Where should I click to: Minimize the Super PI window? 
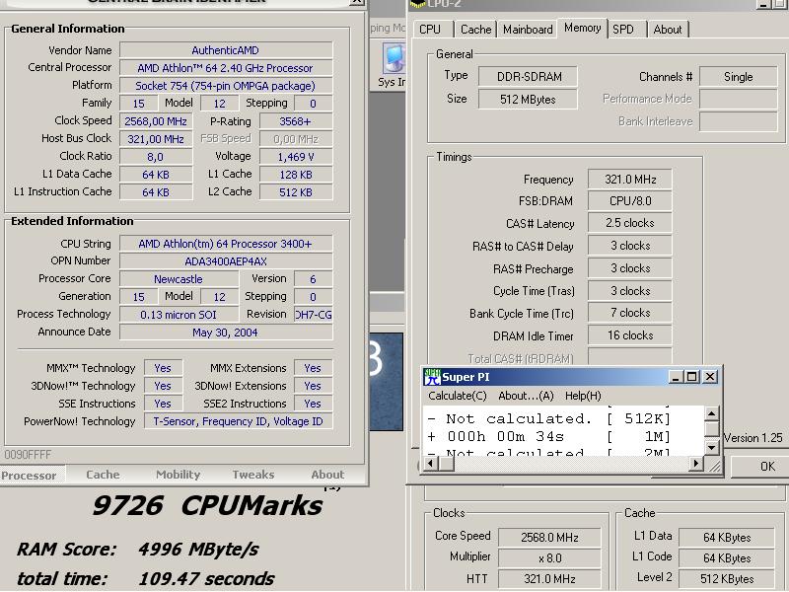tap(676, 377)
